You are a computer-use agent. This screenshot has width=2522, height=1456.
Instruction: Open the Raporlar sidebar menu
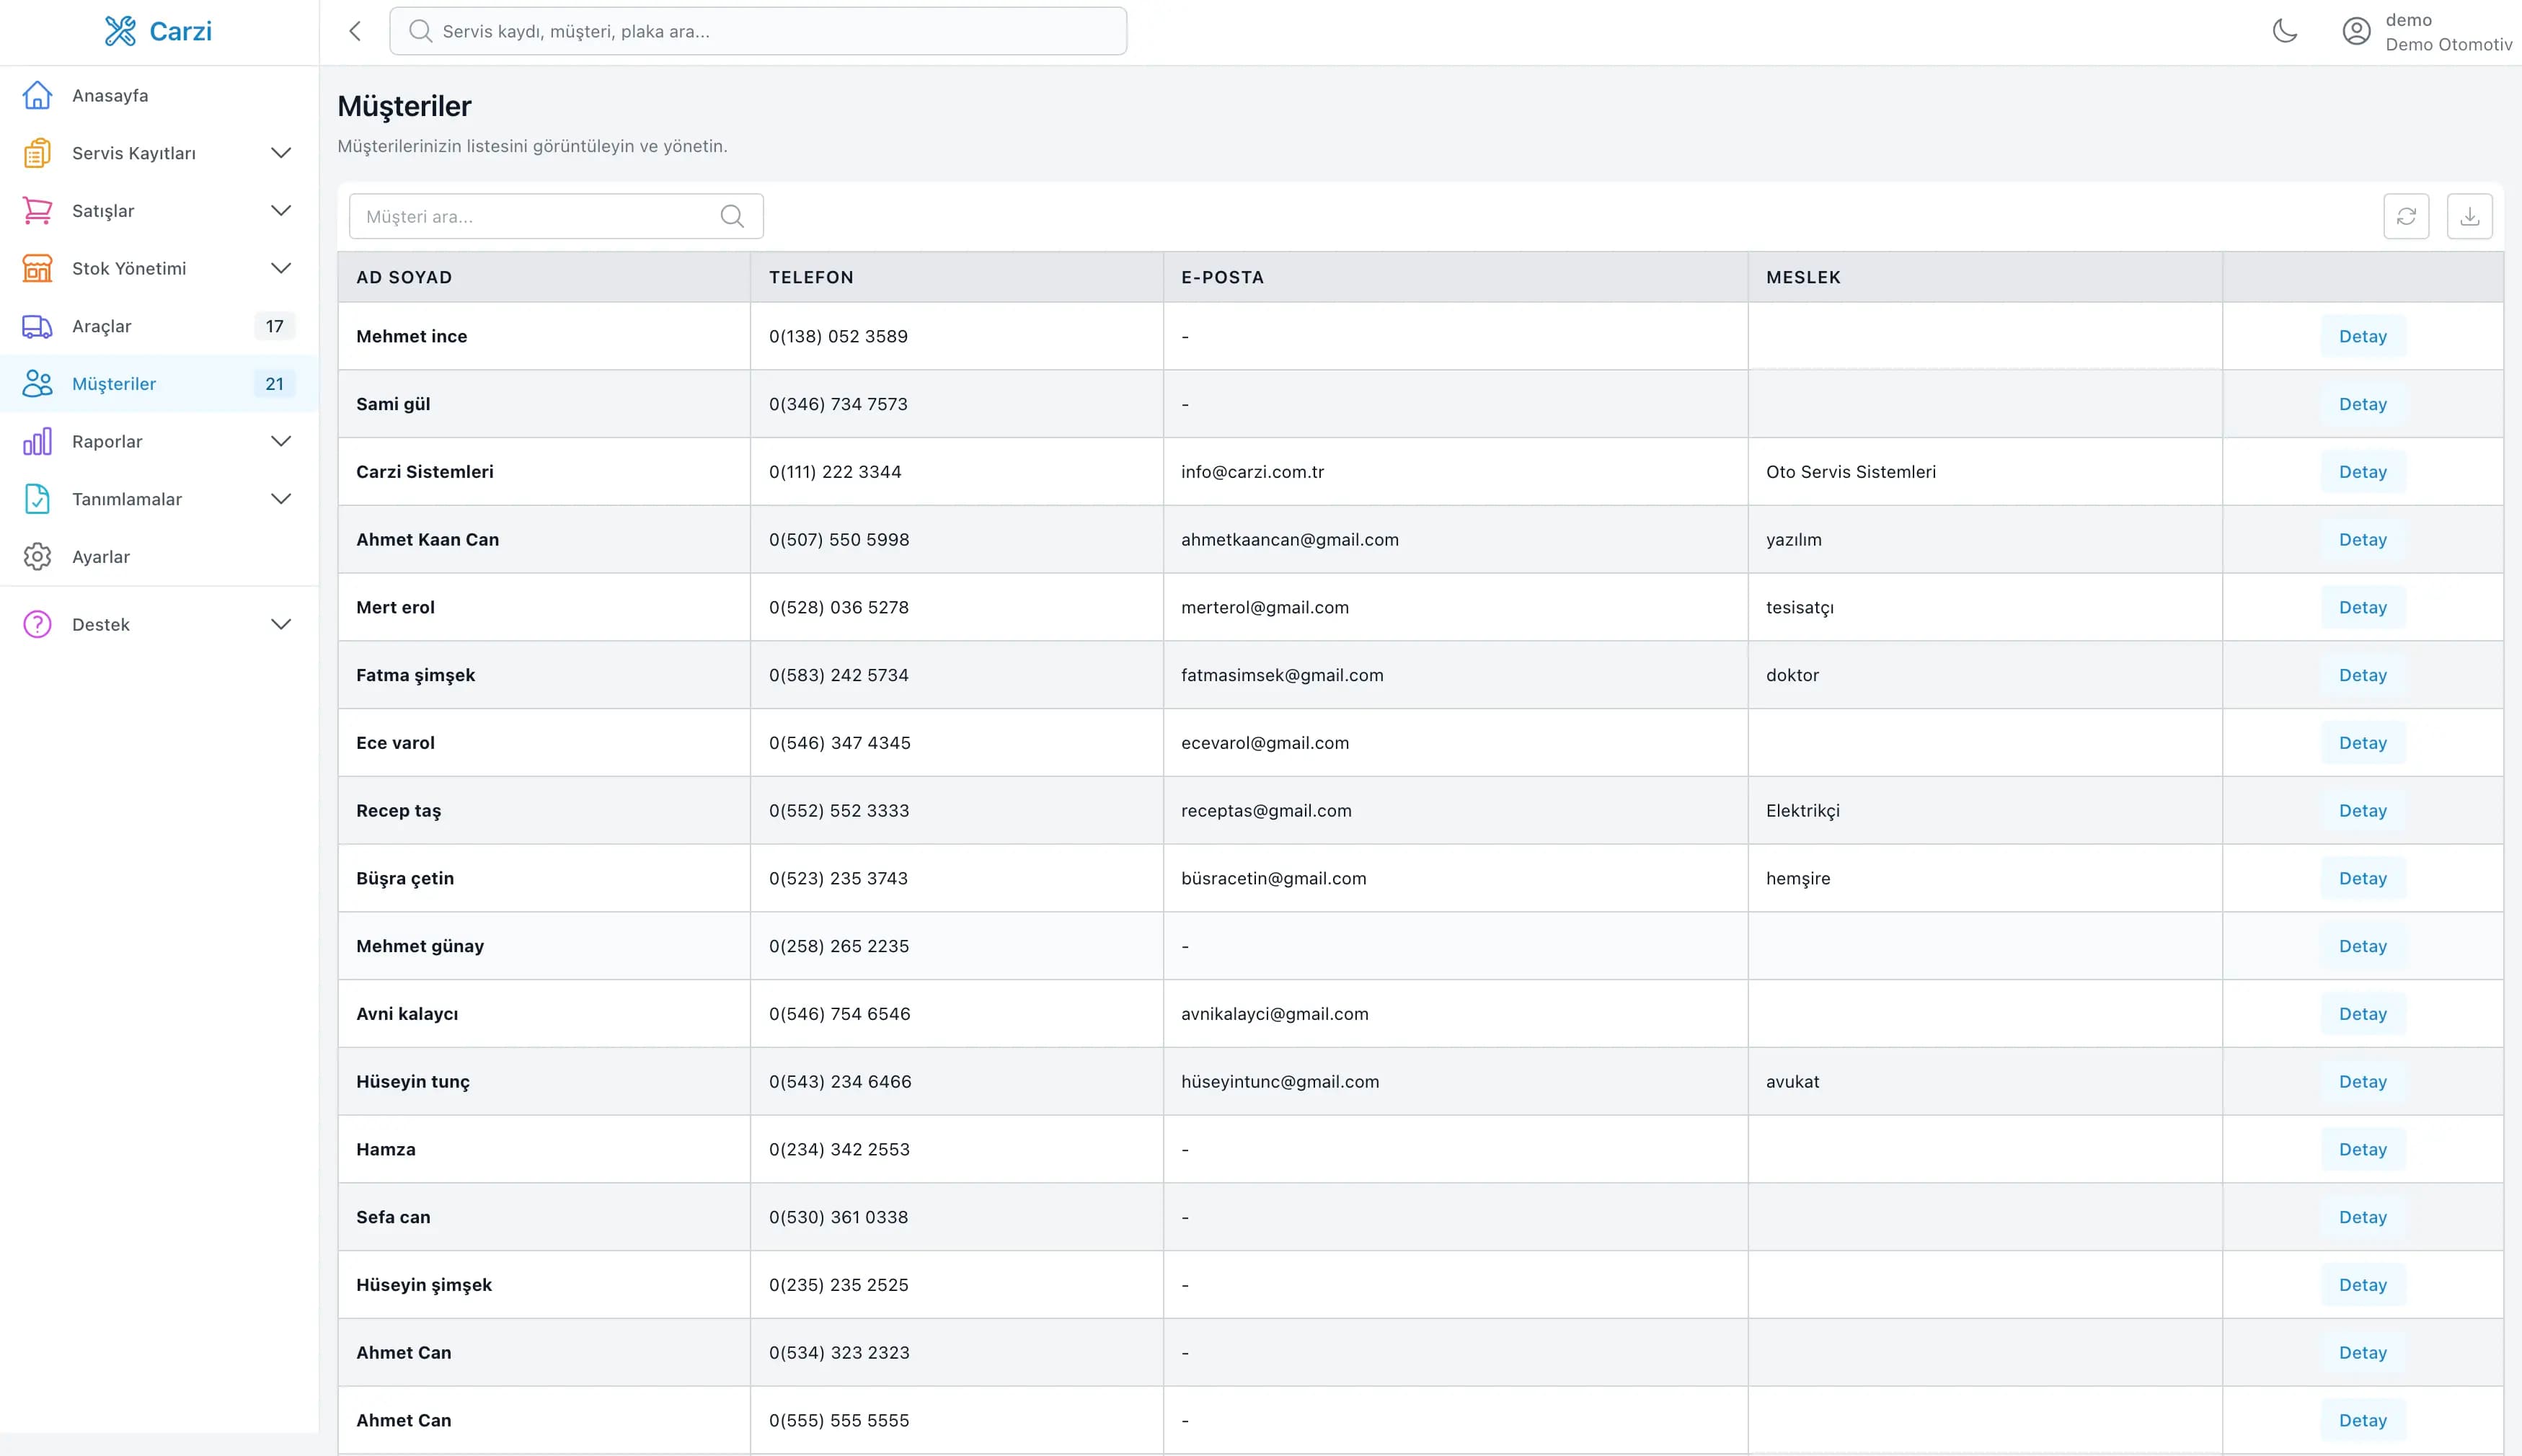pos(159,441)
